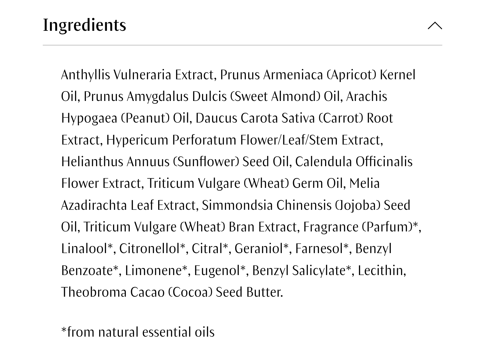Click the Bran Extract text
Screen dimensions: 496x347
[x=264, y=227]
